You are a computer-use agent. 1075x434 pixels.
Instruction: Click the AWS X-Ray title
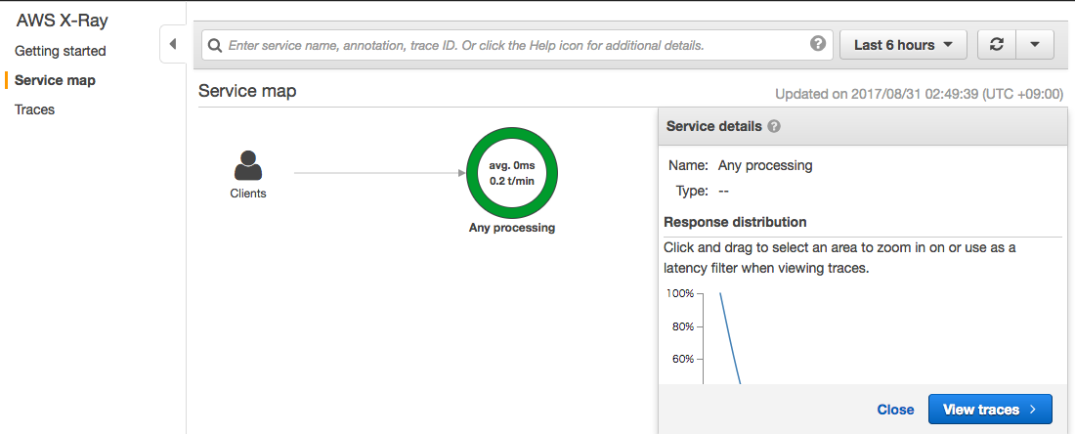point(62,21)
